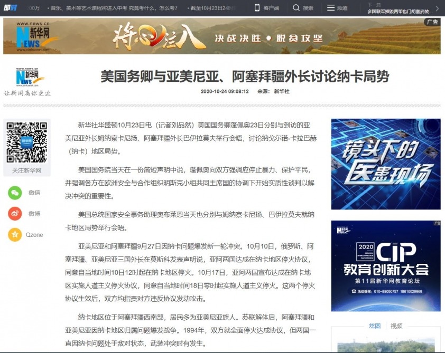Viewport: 445px width, 353px height.
Task: Click the 广告 label on top banner
Action: pyautogui.click(x=432, y=22)
